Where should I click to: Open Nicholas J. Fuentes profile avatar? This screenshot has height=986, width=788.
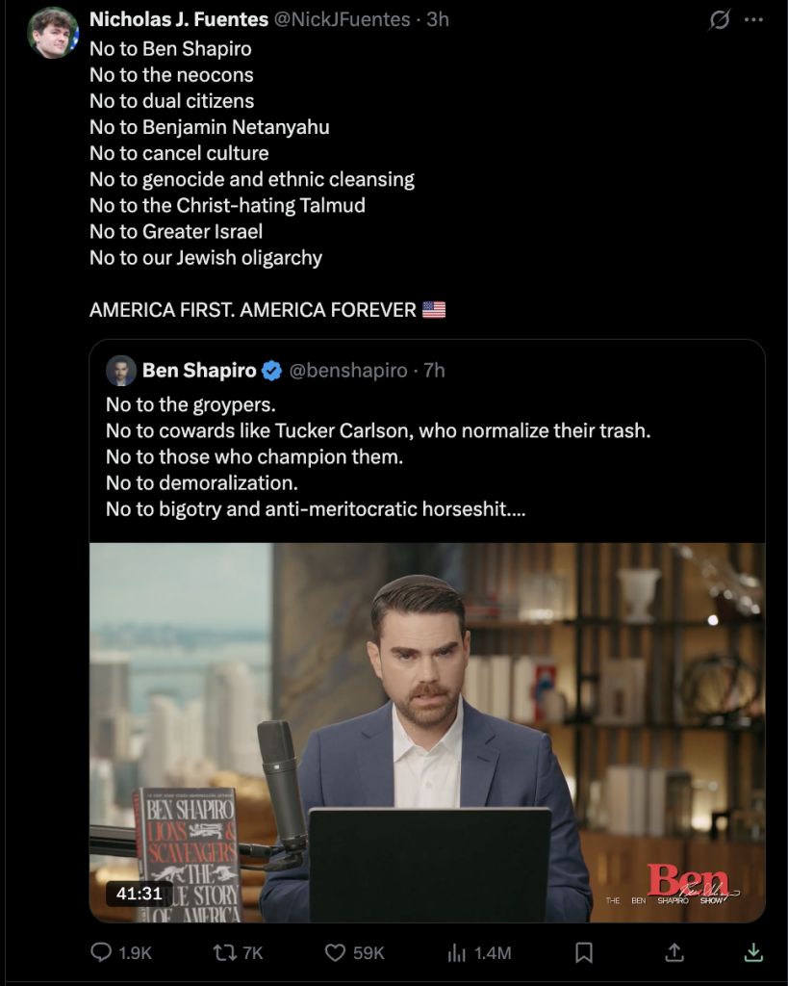52,33
